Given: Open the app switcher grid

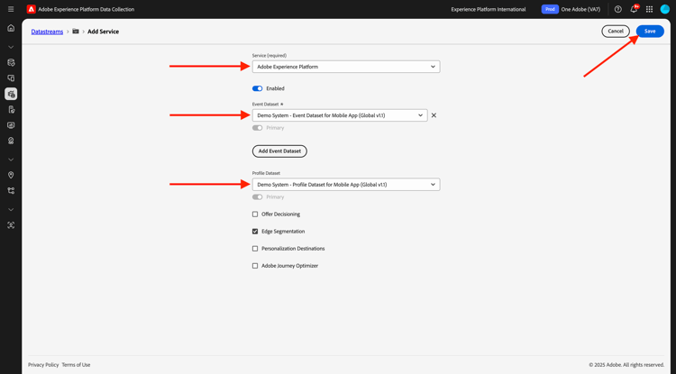Looking at the screenshot, I should point(649,9).
